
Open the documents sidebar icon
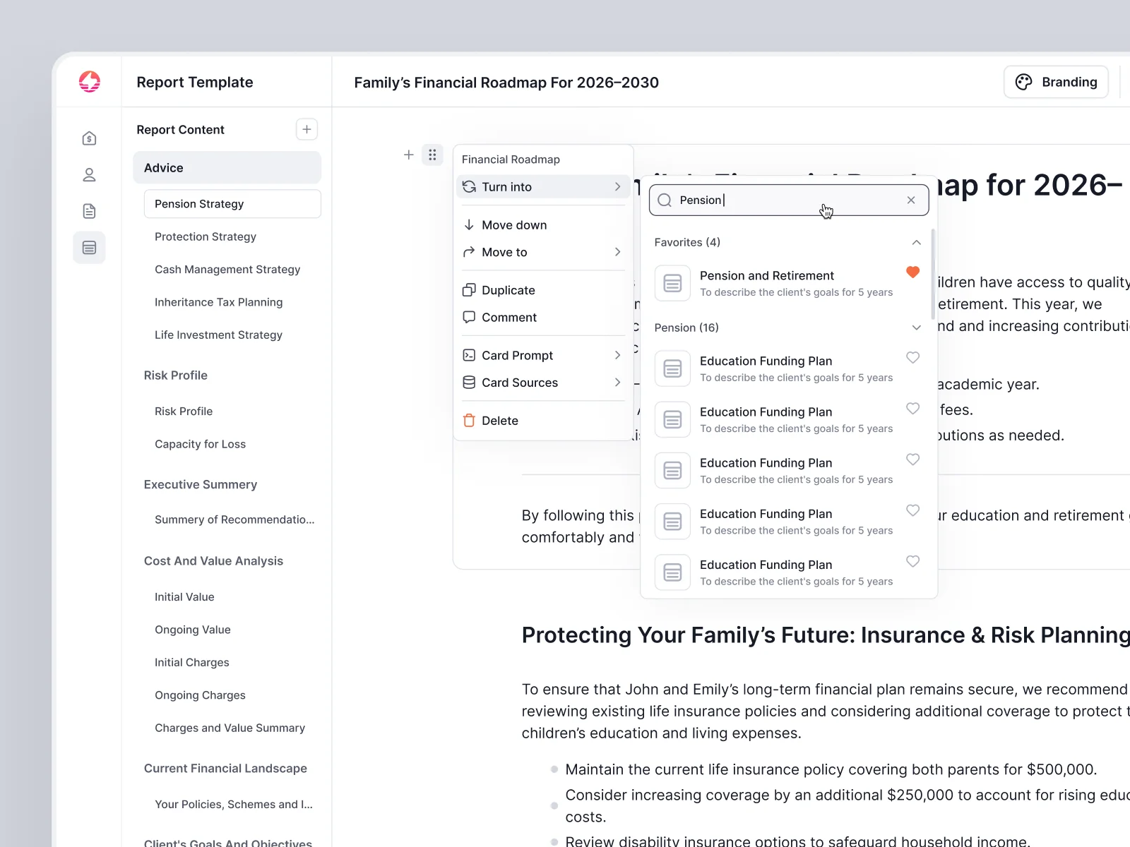tap(89, 211)
